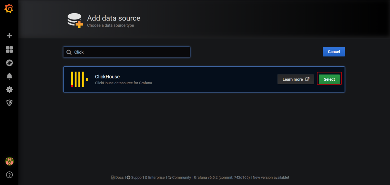
Task: Click the Add data source database icon
Action: coord(75,20)
